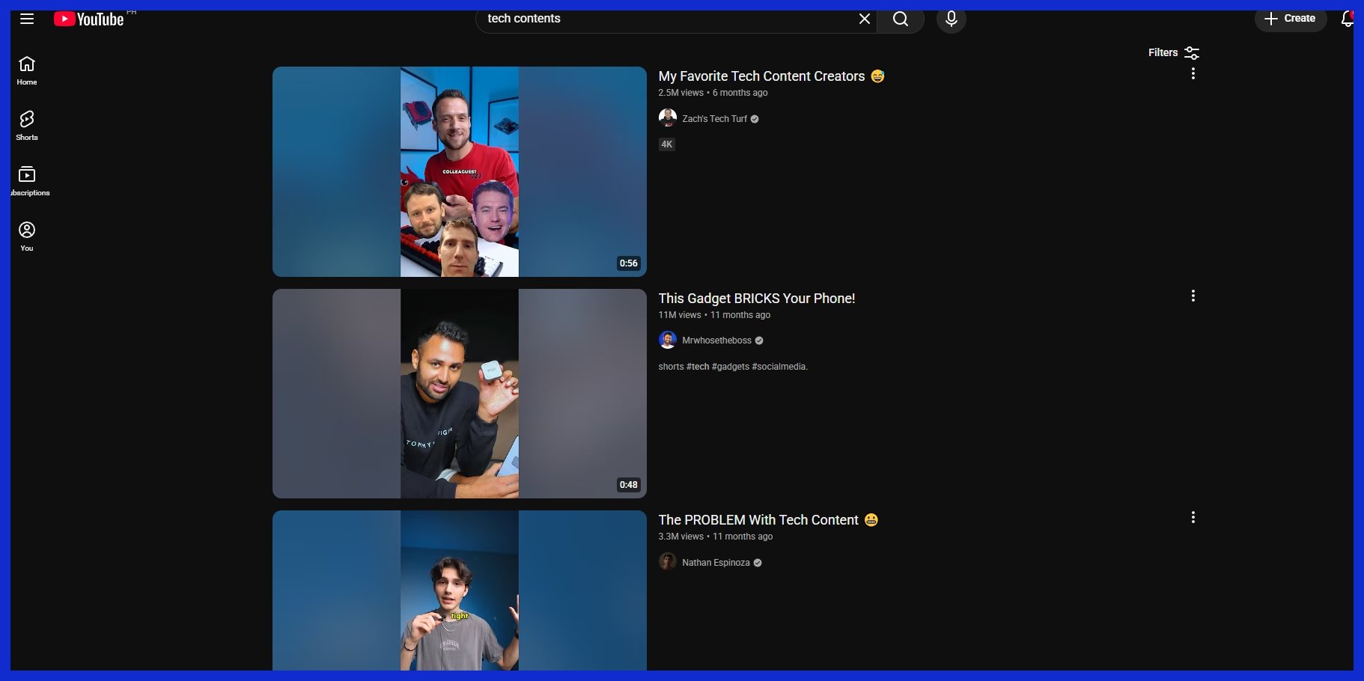Open Shorts from the sidebar
Viewport: 1364px width, 681px height.
[x=27, y=126]
